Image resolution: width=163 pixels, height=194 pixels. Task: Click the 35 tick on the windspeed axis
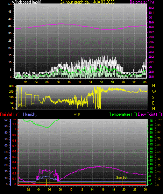10,26
